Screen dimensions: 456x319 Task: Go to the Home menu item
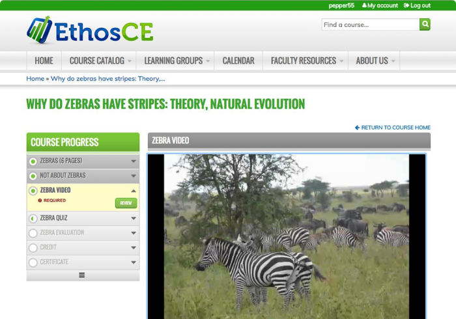44,61
